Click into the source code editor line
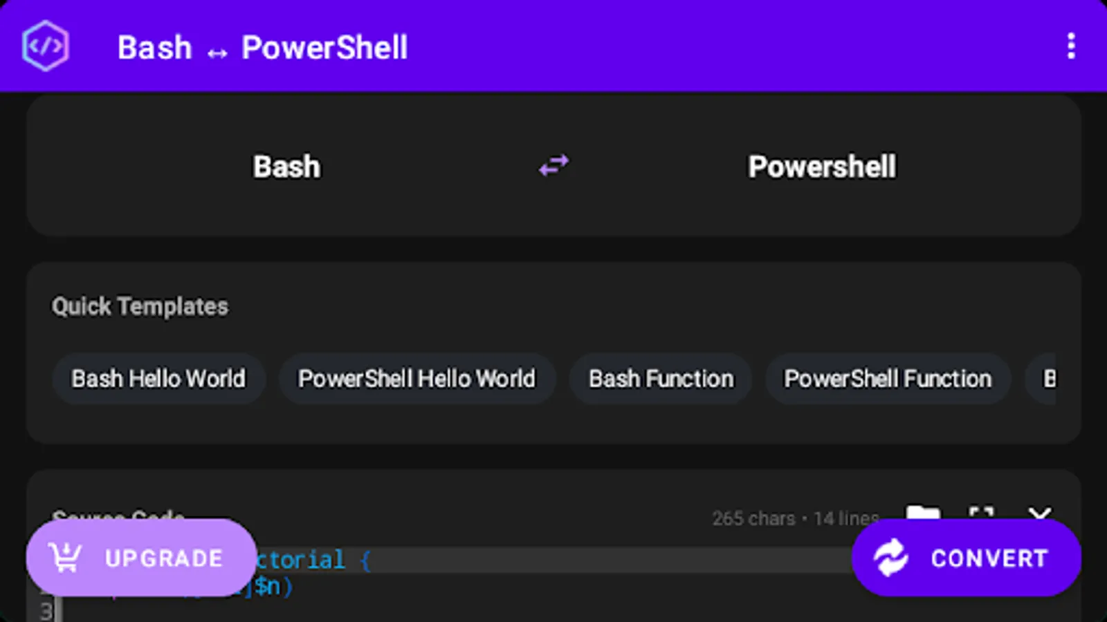1107x622 pixels. click(553, 560)
